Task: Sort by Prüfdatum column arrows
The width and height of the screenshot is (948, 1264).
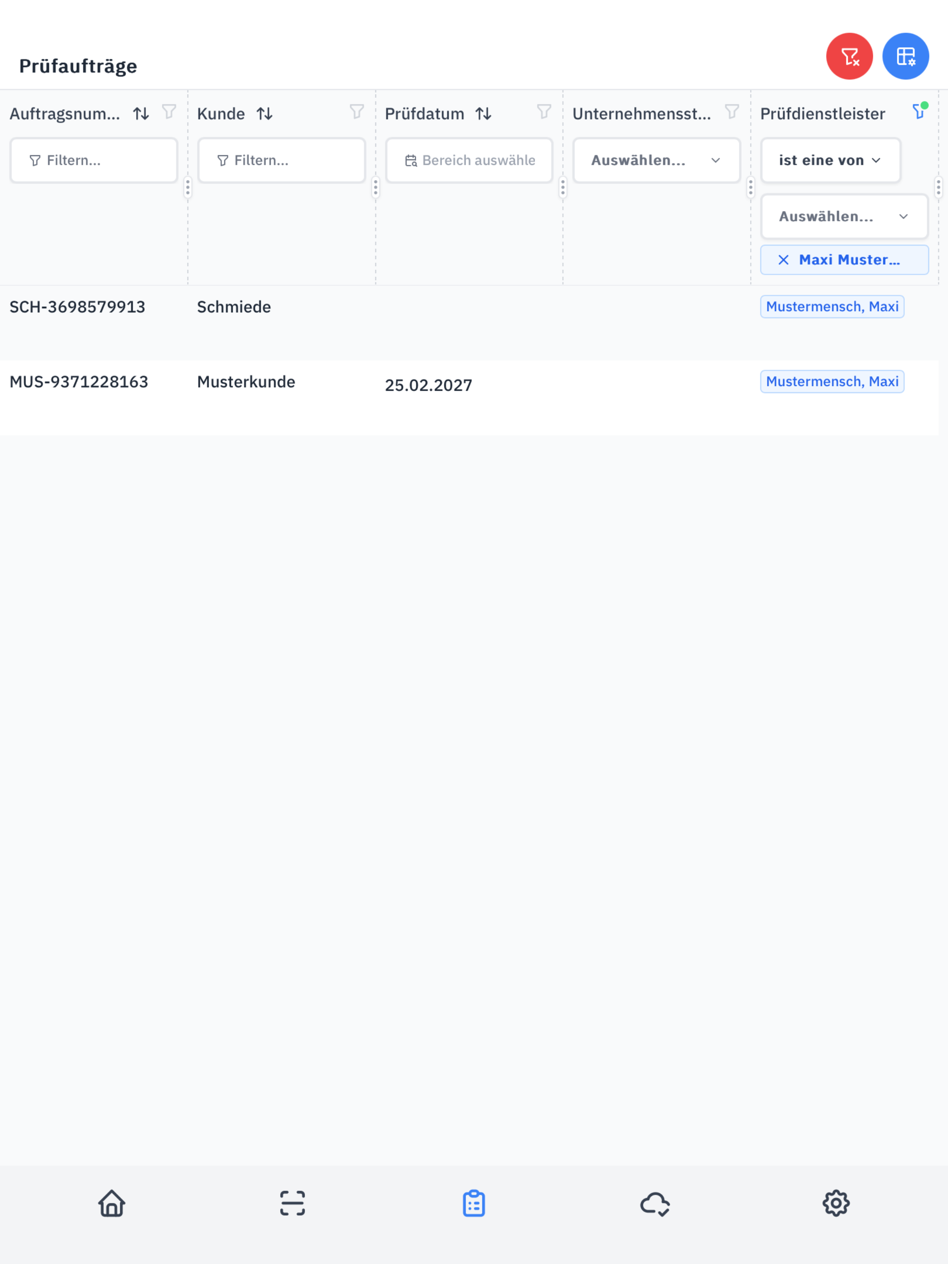Action: [x=484, y=114]
